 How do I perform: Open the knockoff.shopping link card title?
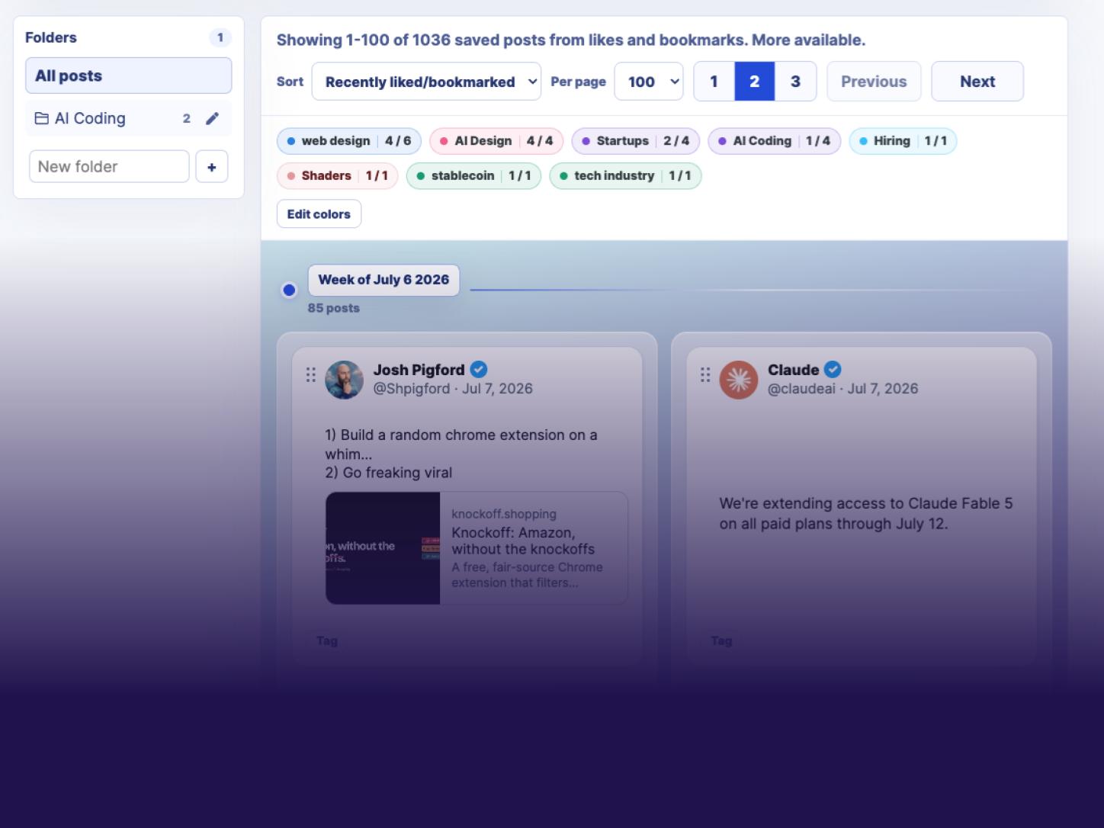pos(523,541)
